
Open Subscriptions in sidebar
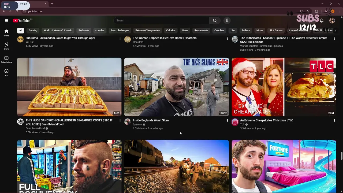[x=6, y=59]
